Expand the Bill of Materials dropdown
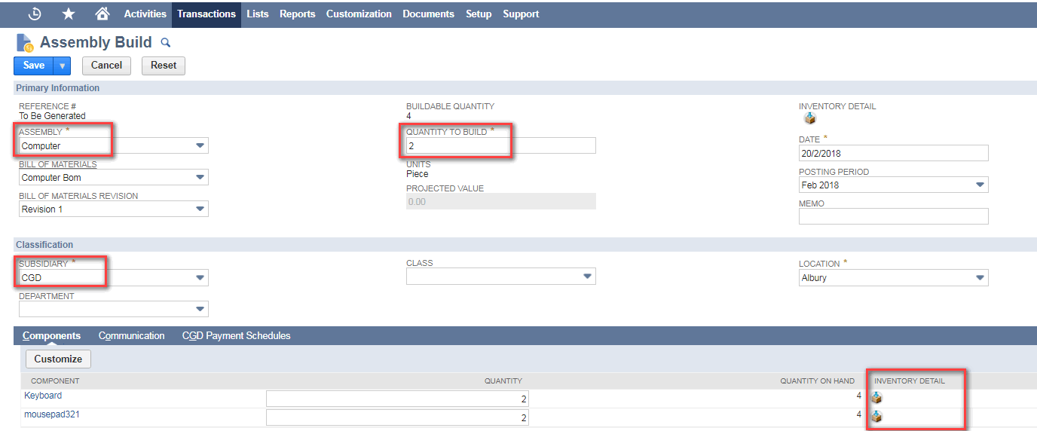This screenshot has width=1037, height=431. coord(200,177)
